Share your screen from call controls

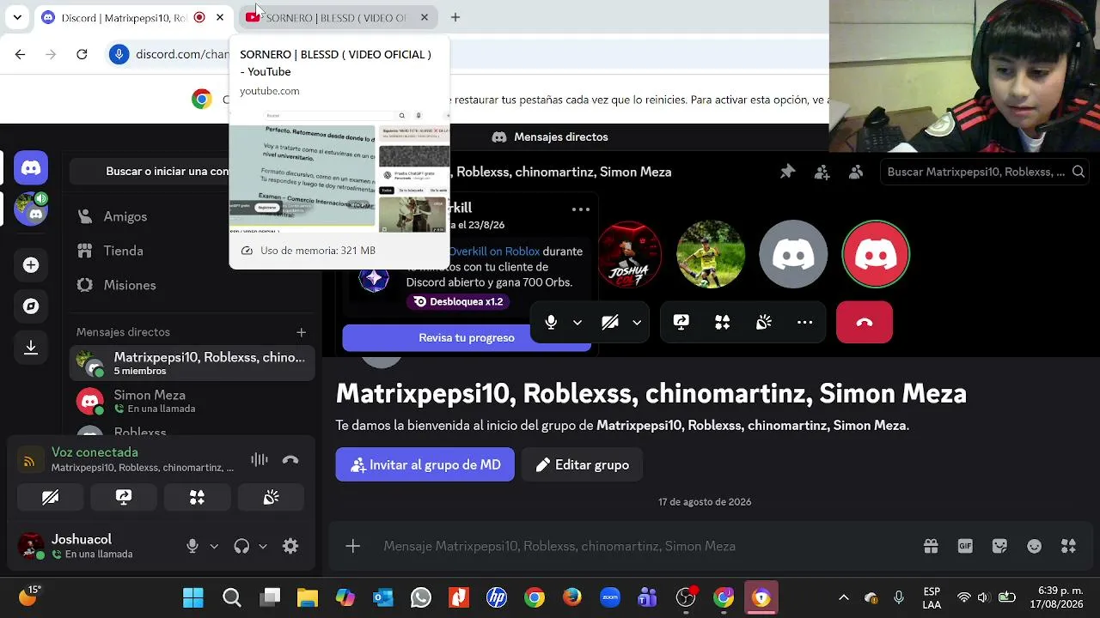pyautogui.click(x=681, y=322)
